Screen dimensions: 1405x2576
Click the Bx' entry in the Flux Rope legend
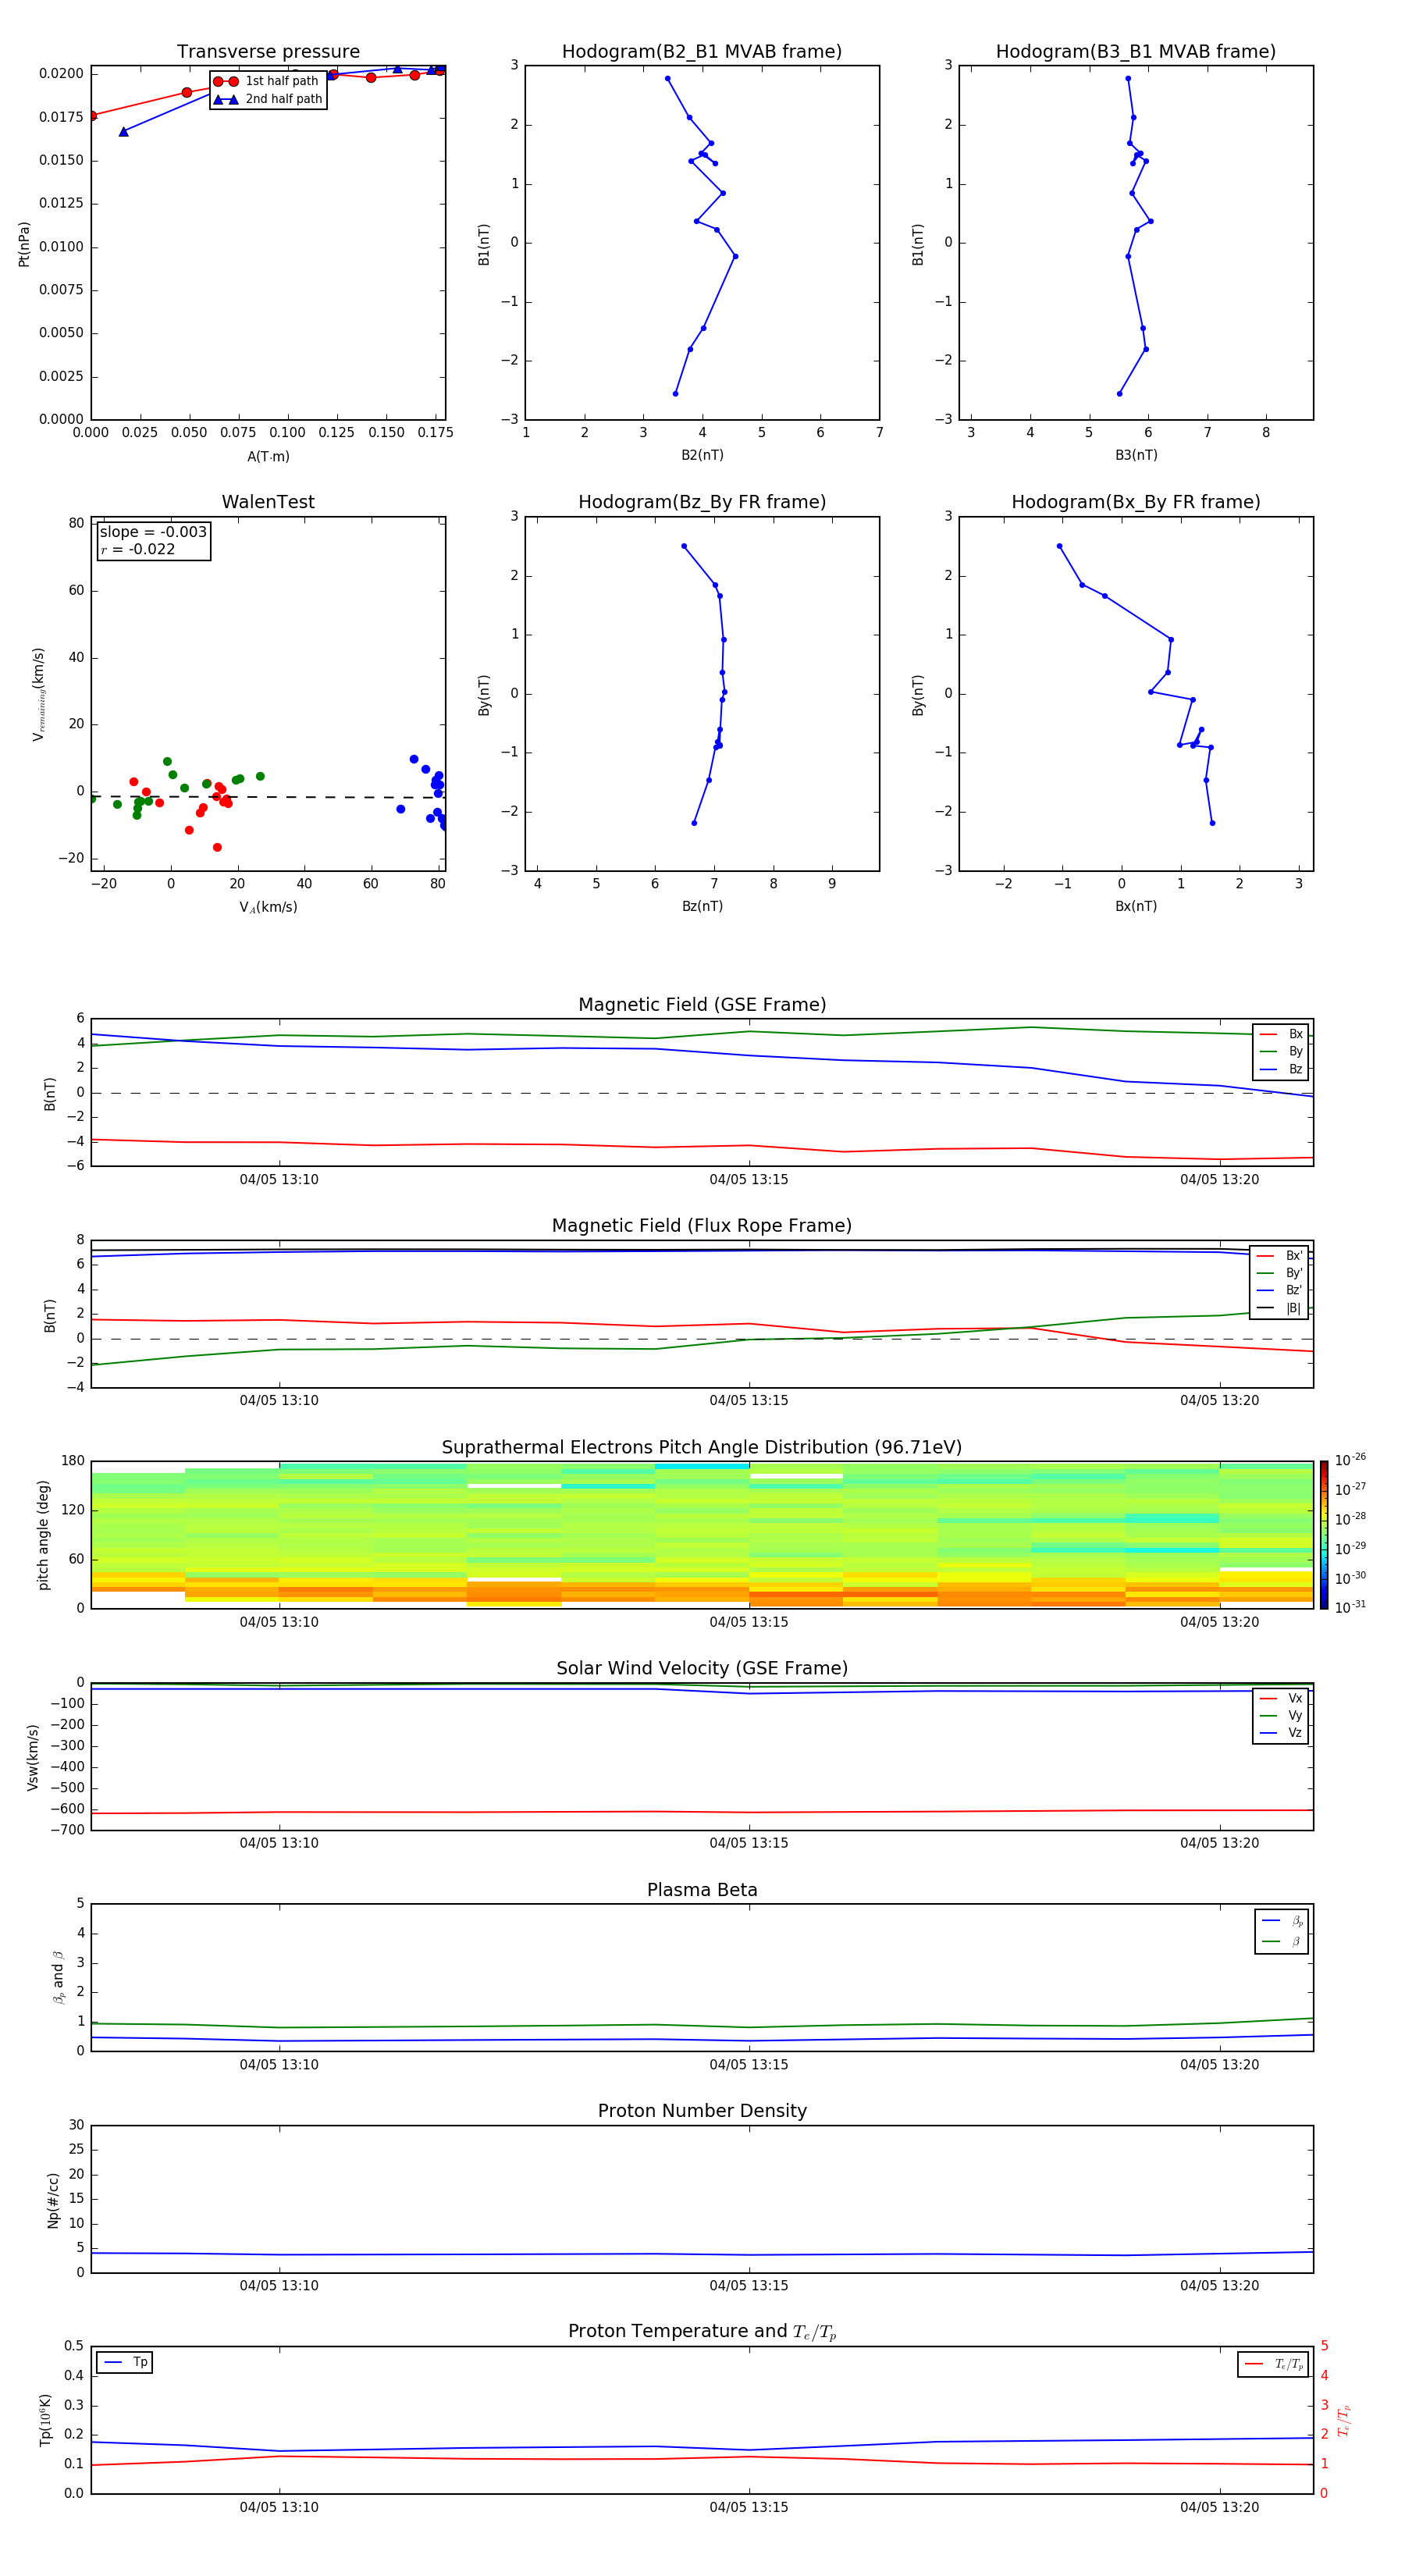tap(1280, 1256)
